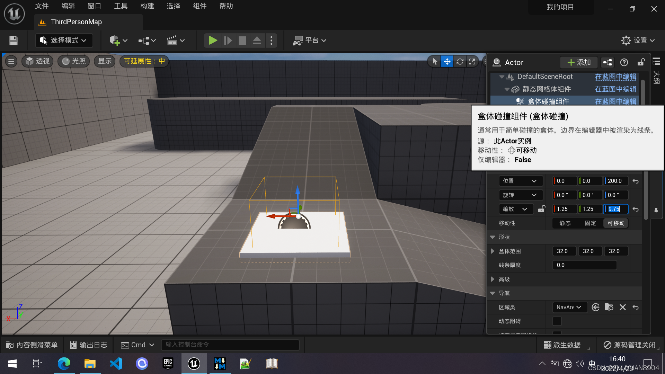Set mobility to Static (静态)

pyautogui.click(x=565, y=223)
